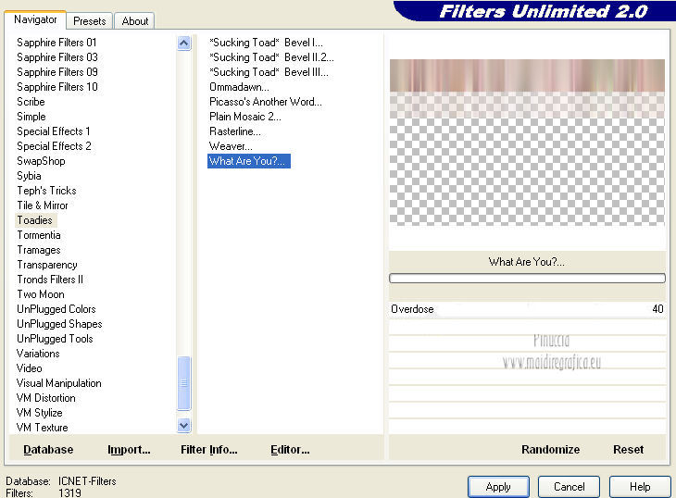Image resolution: width=676 pixels, height=498 pixels.
Task: Select the UnPlugged Tools category
Action: pos(55,339)
